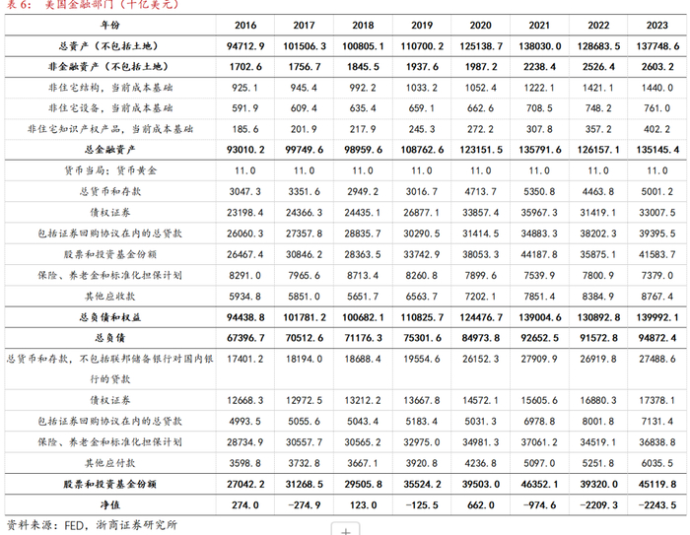The width and height of the screenshot is (690, 535).
Task: Click the value 94712.9
Action: point(245,46)
